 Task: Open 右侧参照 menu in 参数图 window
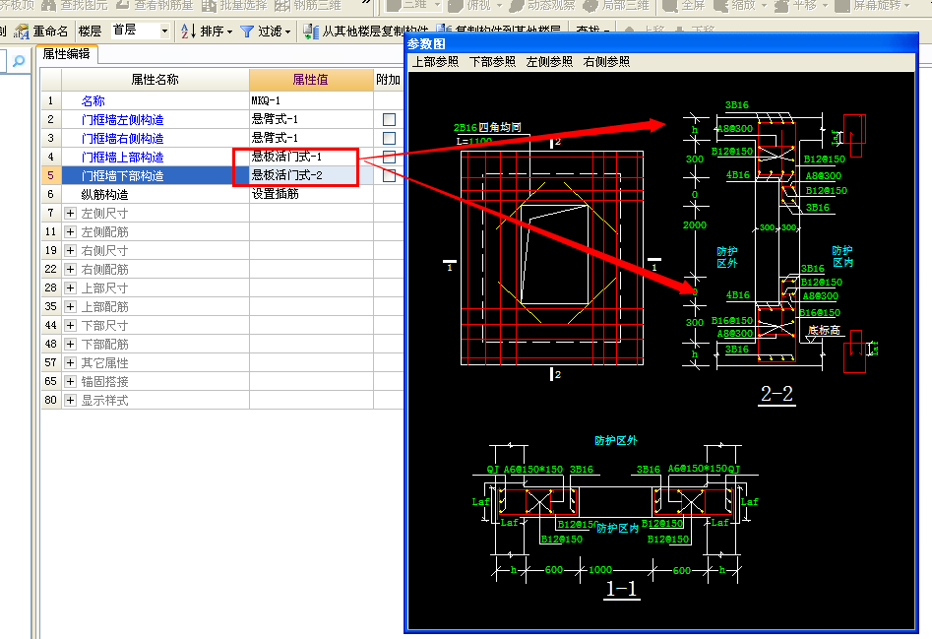(606, 62)
